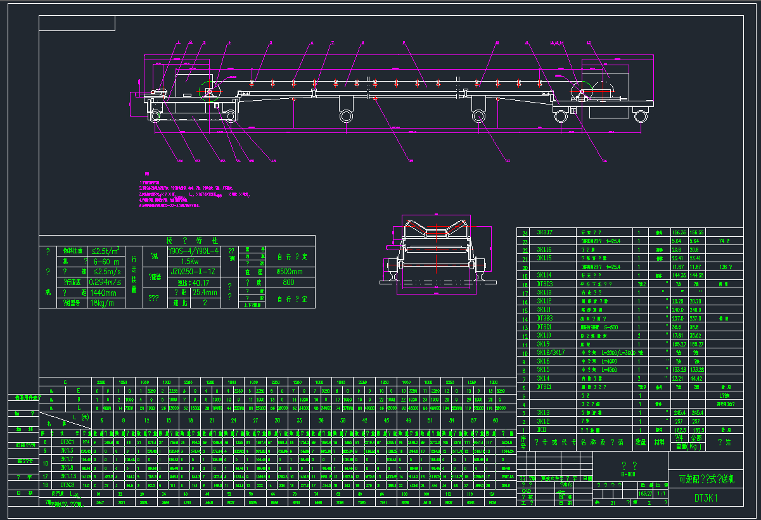Click the 材料 column header
Screen dimensions: 761x520
660,442
